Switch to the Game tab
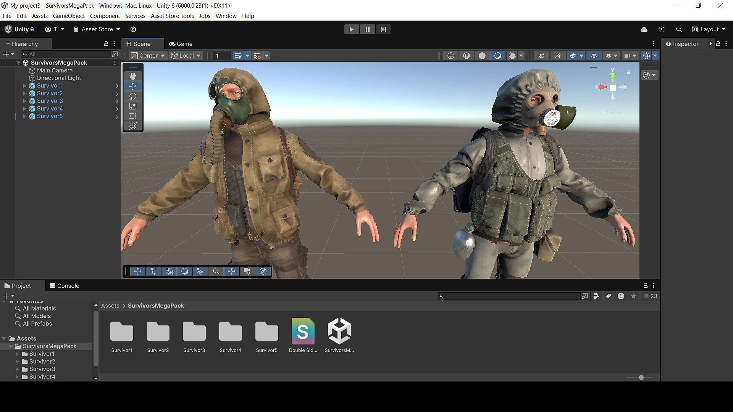 [x=181, y=44]
